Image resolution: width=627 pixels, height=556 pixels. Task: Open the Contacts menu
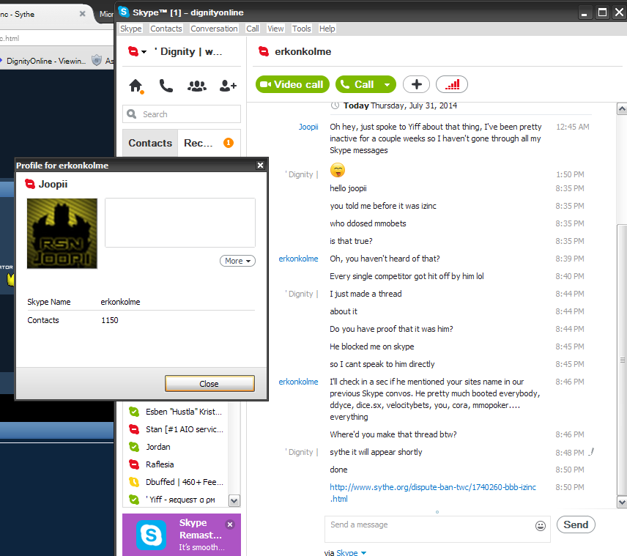pyautogui.click(x=166, y=29)
